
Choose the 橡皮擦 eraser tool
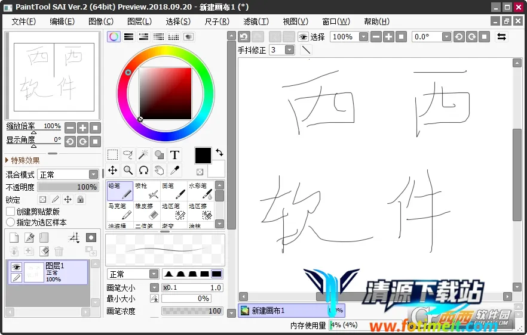click(x=147, y=211)
